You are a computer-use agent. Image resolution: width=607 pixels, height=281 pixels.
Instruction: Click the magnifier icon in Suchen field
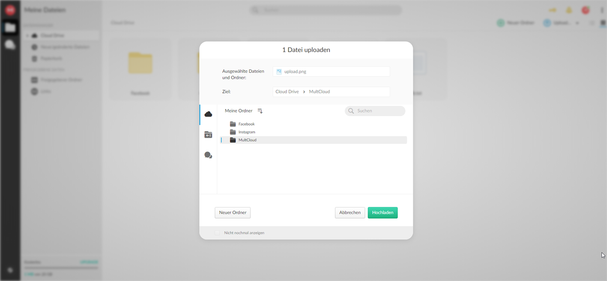pos(351,111)
